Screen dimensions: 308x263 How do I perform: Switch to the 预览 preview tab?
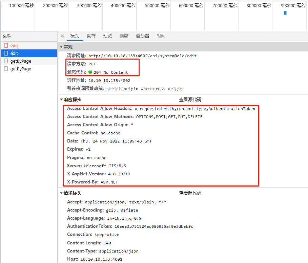[107, 36]
